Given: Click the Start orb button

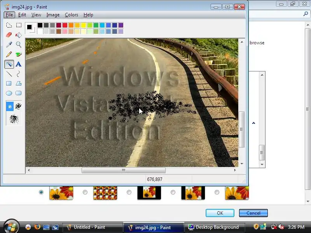Looking at the screenshot, I should point(11,226).
